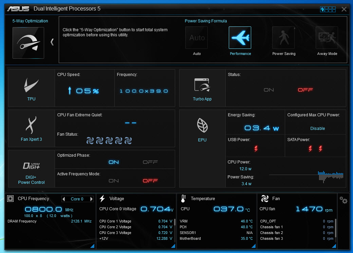Open the Fan Xpert 3 panel
353x253 pixels.
click(31, 129)
